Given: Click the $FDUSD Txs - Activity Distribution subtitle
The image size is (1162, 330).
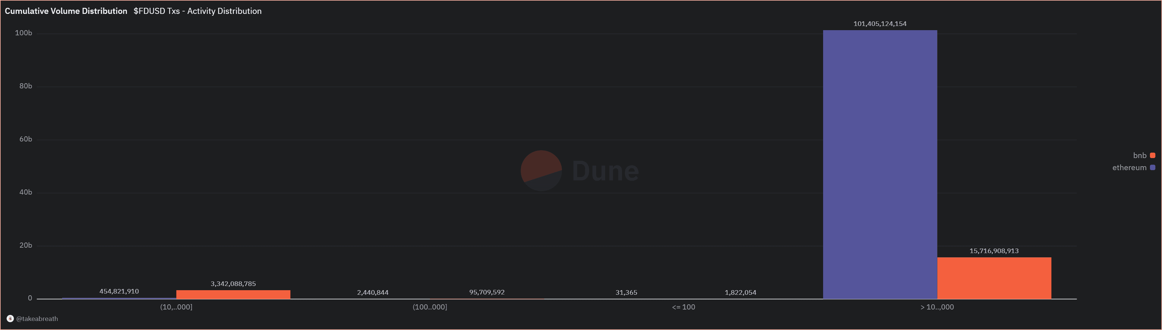Looking at the screenshot, I should click(197, 11).
